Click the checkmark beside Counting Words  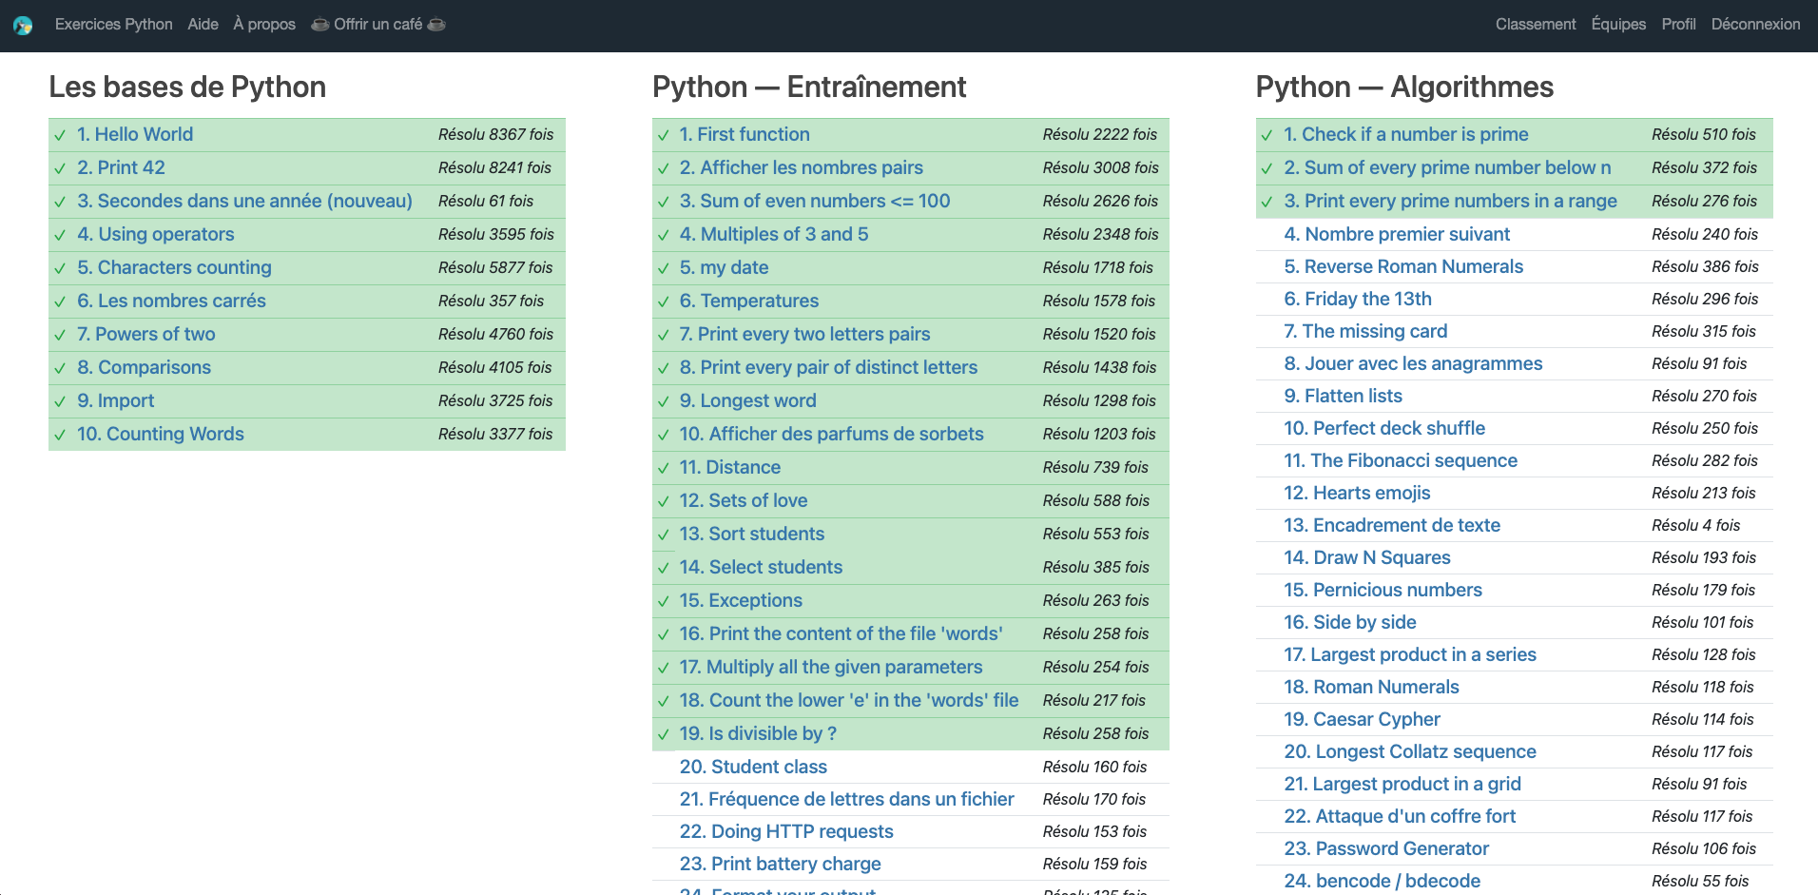60,435
